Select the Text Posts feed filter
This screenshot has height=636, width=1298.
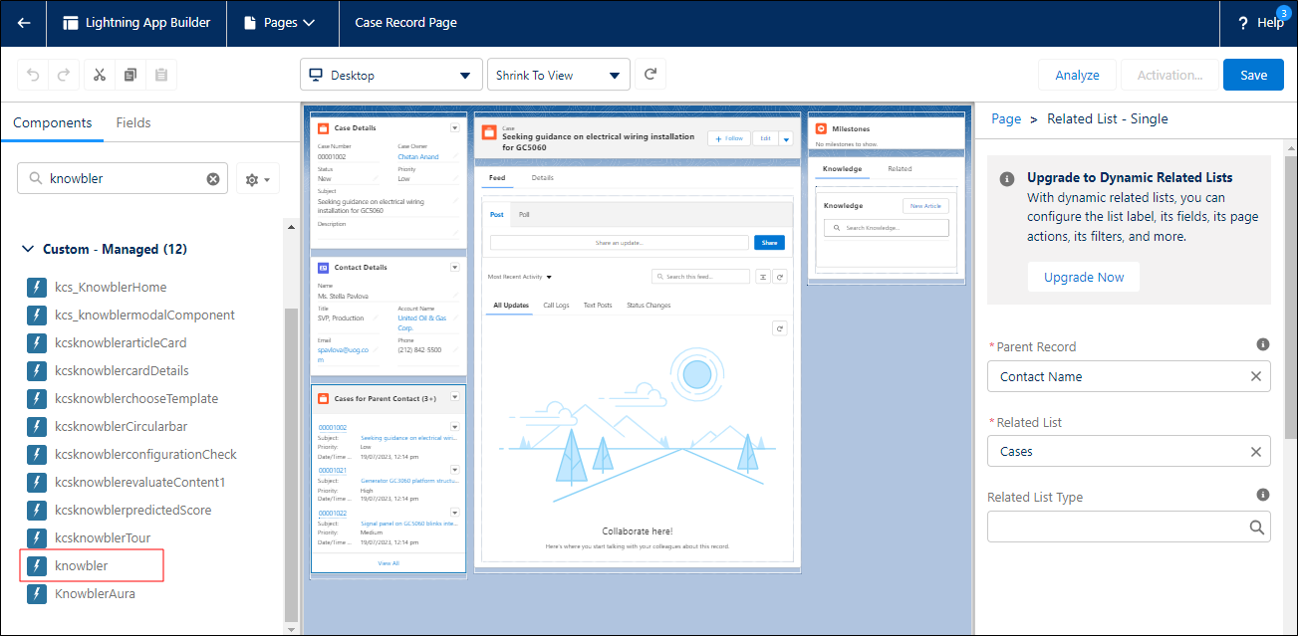tap(598, 306)
